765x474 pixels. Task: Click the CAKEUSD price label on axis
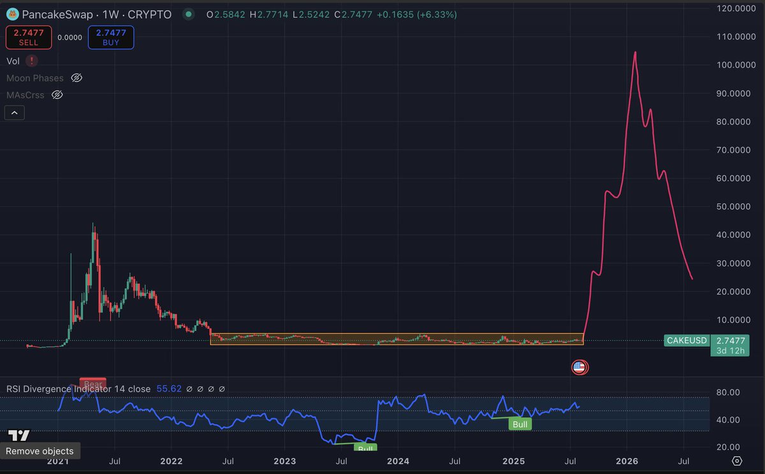pyautogui.click(x=687, y=340)
